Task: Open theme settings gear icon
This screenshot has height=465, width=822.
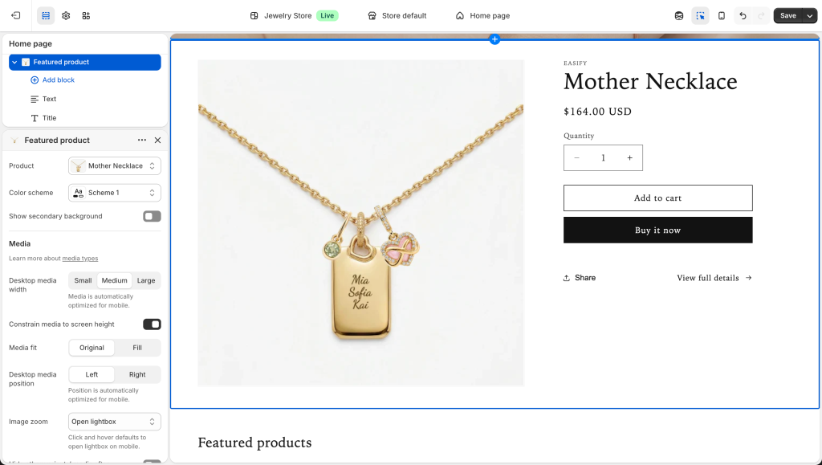Action: [x=66, y=15]
